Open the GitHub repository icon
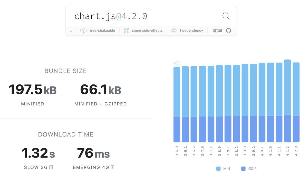Viewport: 308px width, 186px height. tap(228, 31)
